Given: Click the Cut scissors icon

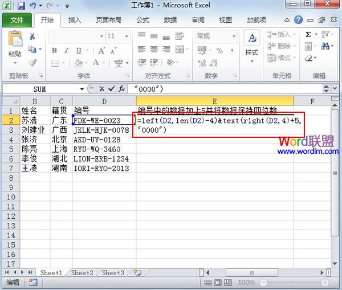Looking at the screenshot, I should 32,36.
